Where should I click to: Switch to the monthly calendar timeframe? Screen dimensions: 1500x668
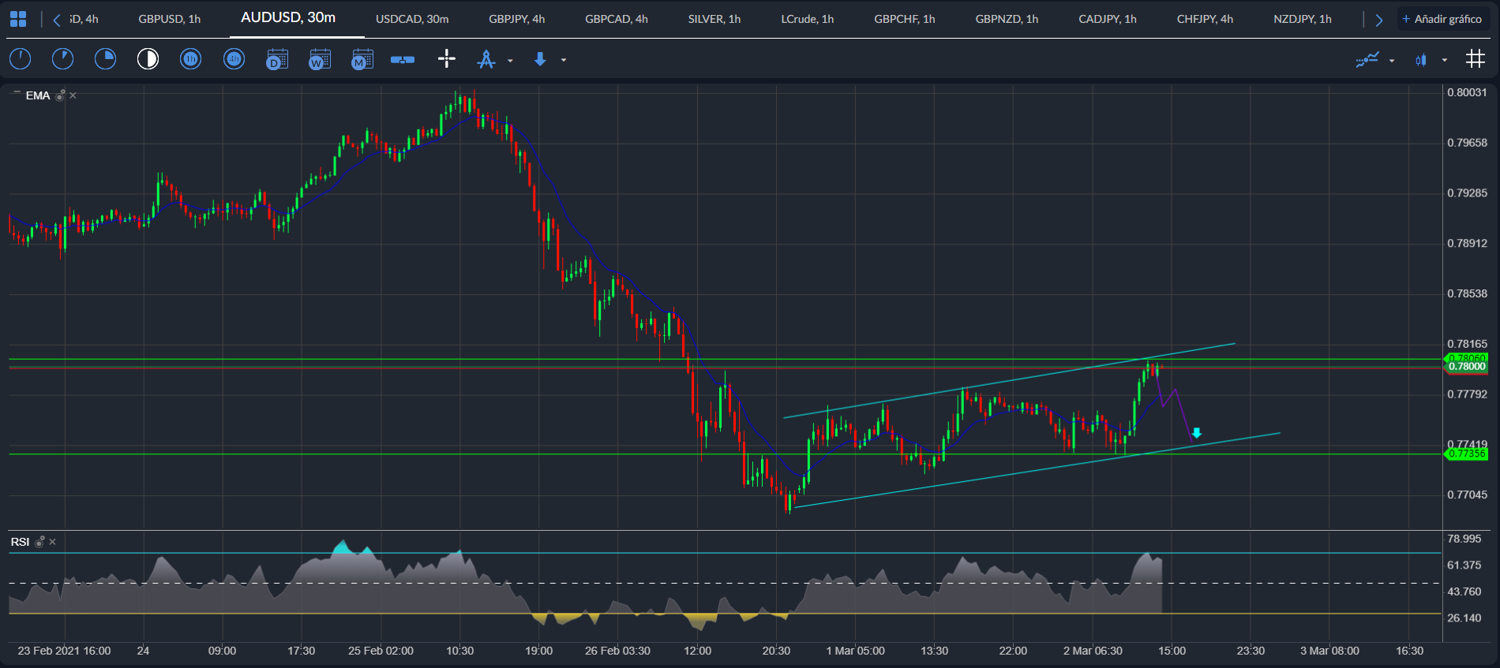[362, 59]
